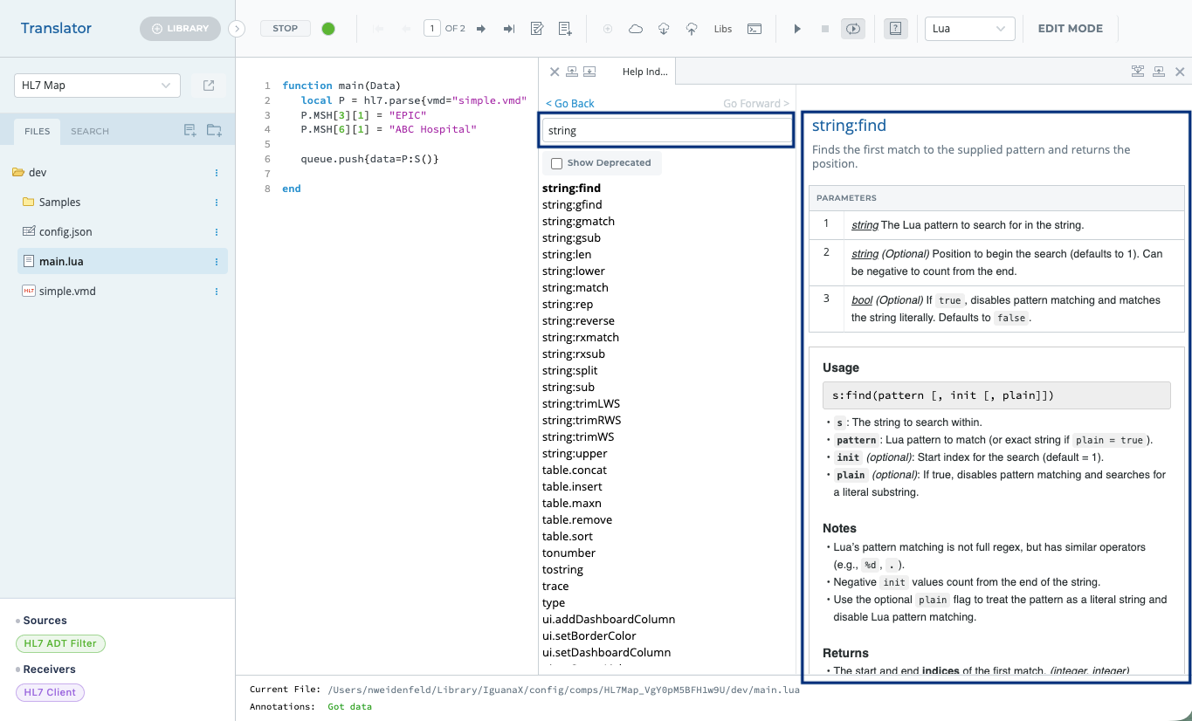Click the help search field containing 'string'
This screenshot has height=721, width=1192.
pyautogui.click(x=666, y=131)
